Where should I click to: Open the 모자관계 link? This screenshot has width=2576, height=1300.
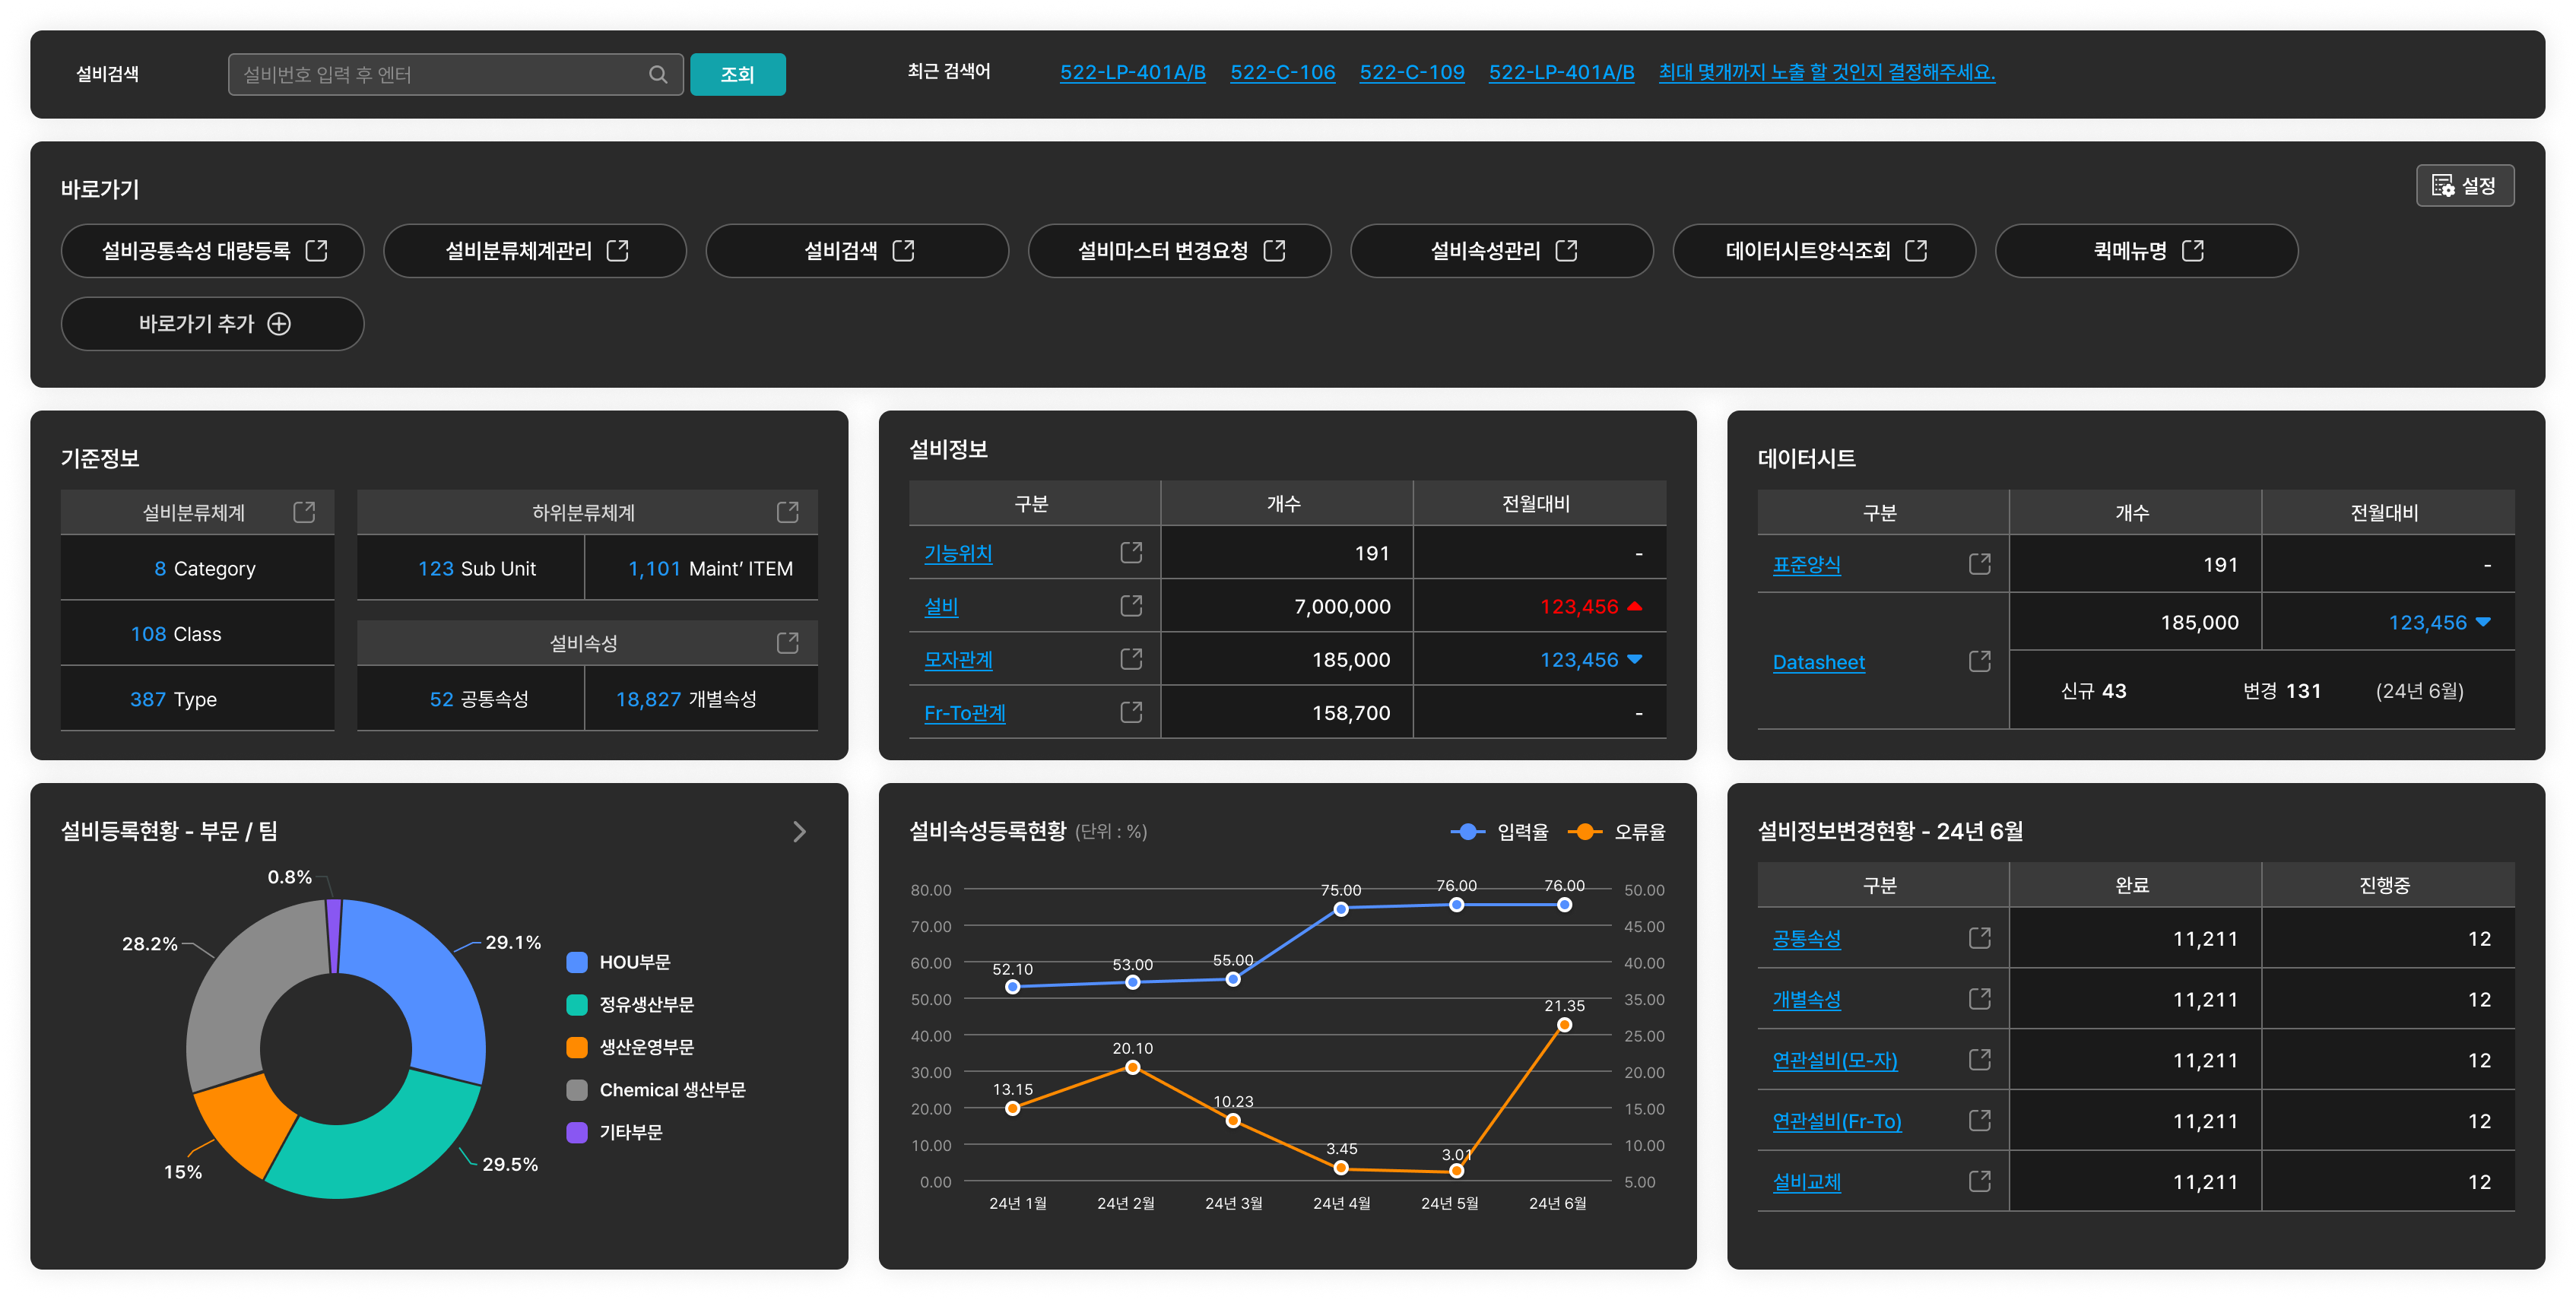(958, 659)
